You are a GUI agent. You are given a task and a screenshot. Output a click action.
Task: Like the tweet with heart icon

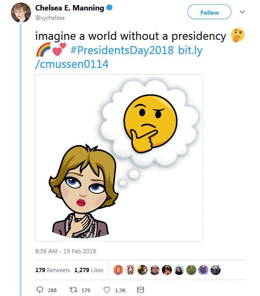pyautogui.click(x=107, y=290)
